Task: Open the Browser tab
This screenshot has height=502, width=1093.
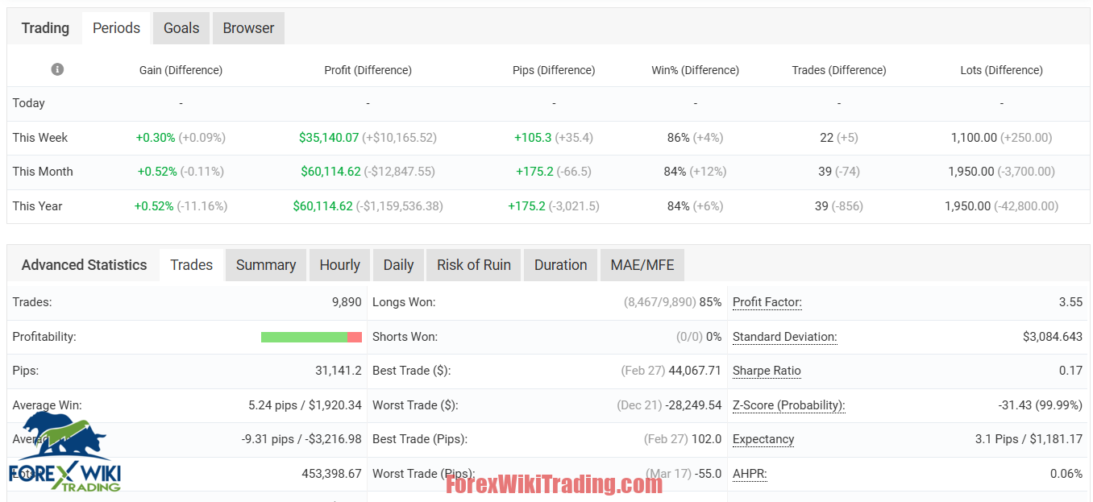Action: [x=248, y=28]
